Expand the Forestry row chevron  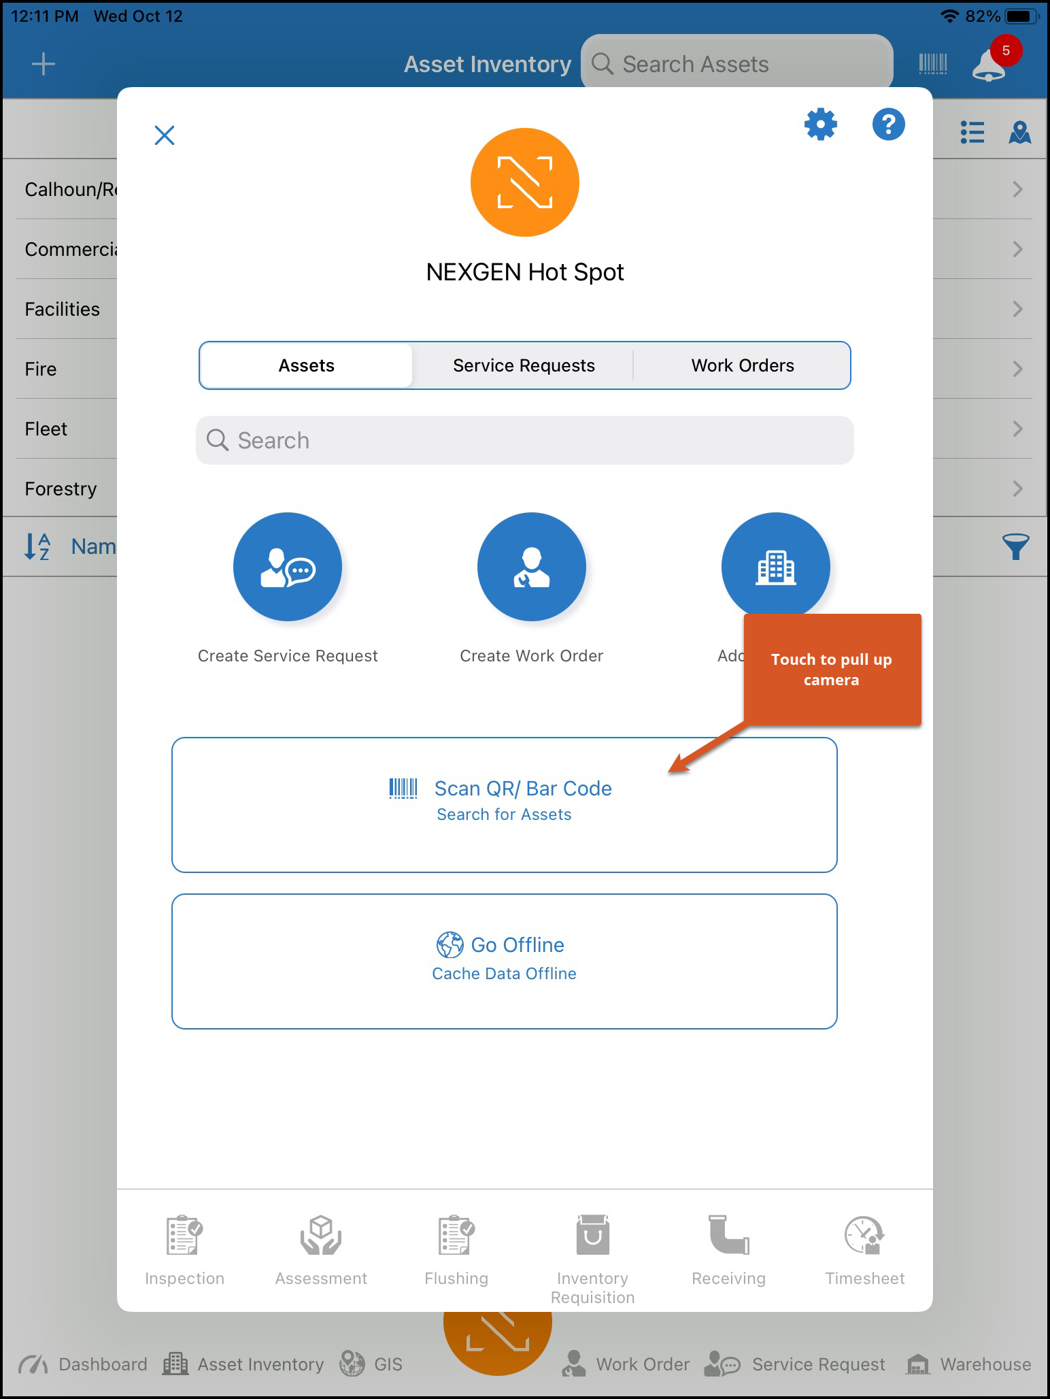coord(1017,489)
